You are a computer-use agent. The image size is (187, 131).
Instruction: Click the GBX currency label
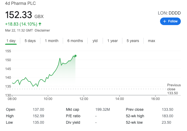[x=39, y=16]
